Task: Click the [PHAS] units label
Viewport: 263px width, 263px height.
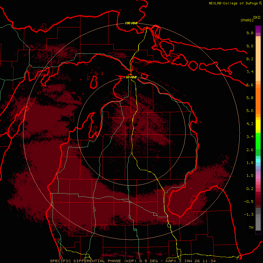Action: (247, 20)
